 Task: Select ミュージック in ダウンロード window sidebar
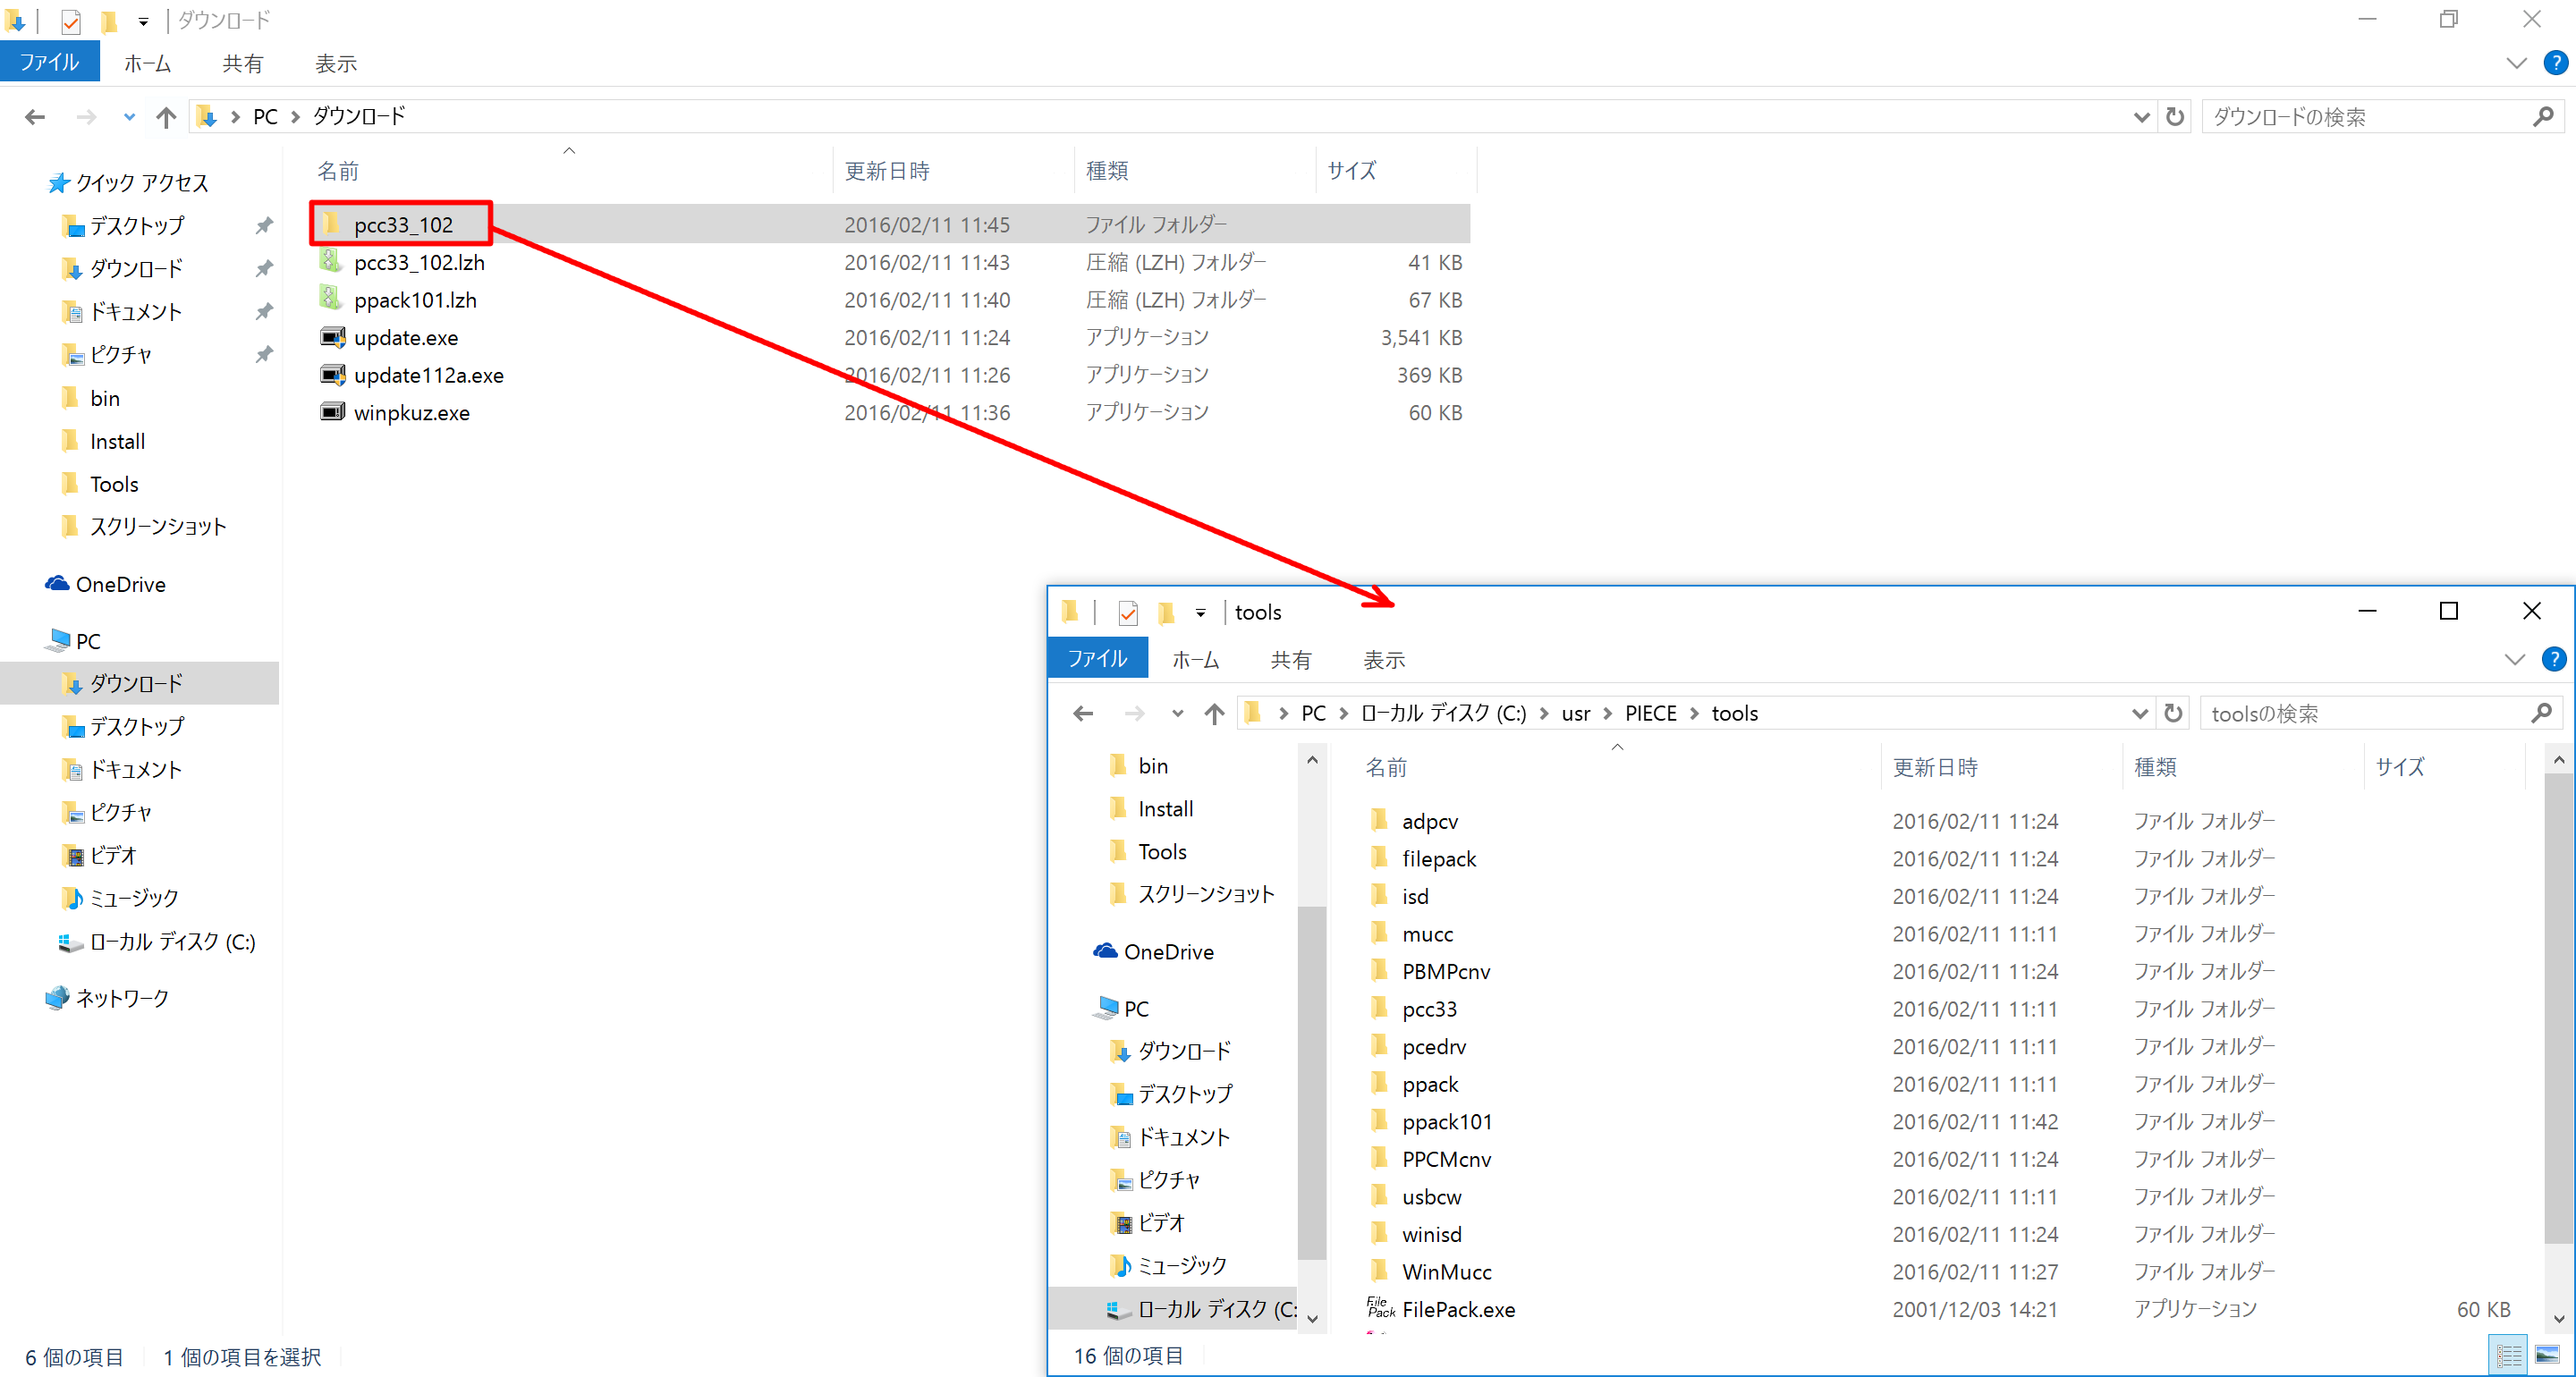click(134, 898)
